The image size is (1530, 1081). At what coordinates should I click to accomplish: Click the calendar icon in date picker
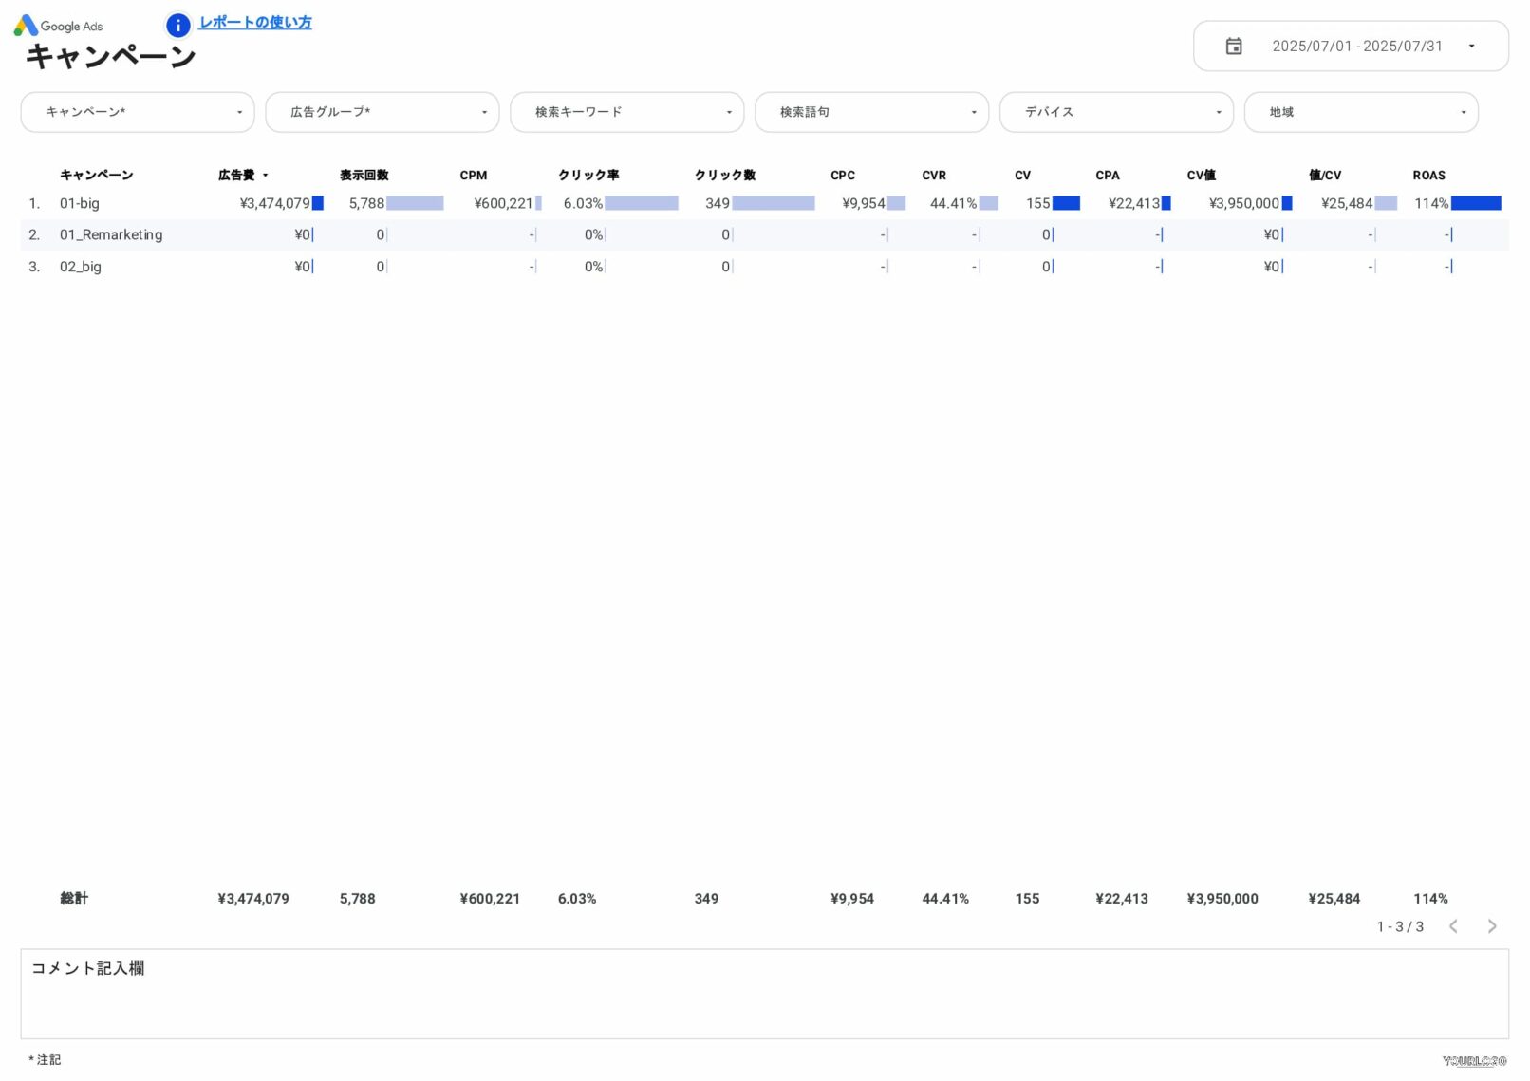coord(1233,46)
